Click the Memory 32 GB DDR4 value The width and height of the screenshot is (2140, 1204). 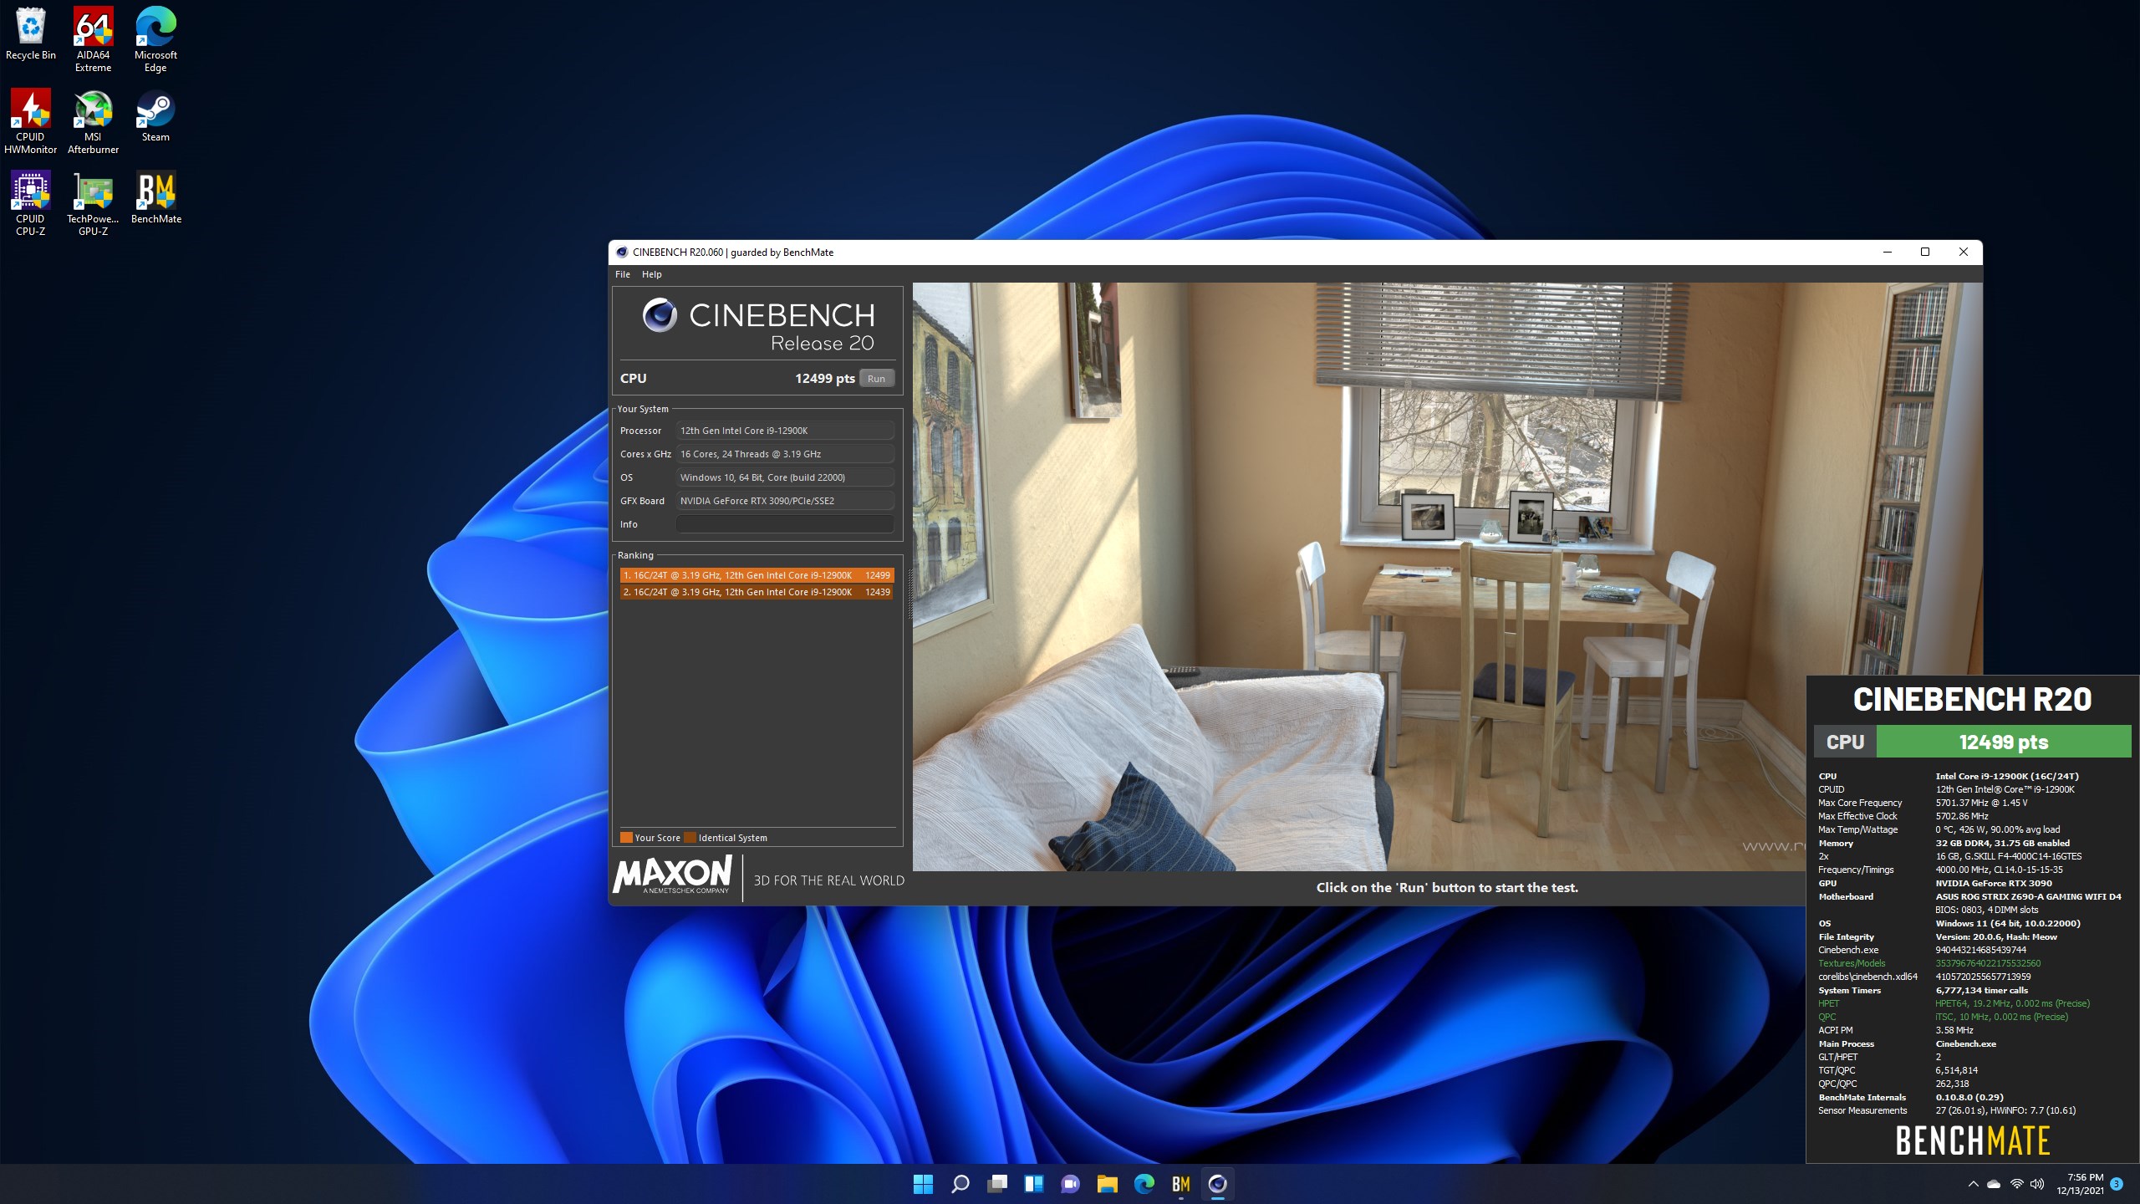point(2002,843)
